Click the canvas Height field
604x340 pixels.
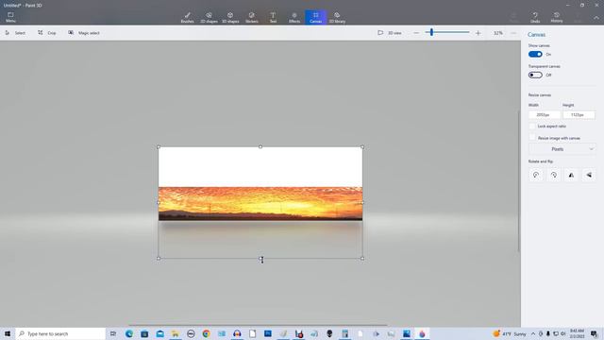(579, 115)
